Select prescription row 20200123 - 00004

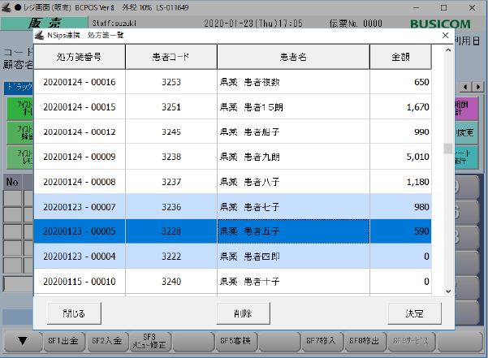click(x=79, y=257)
